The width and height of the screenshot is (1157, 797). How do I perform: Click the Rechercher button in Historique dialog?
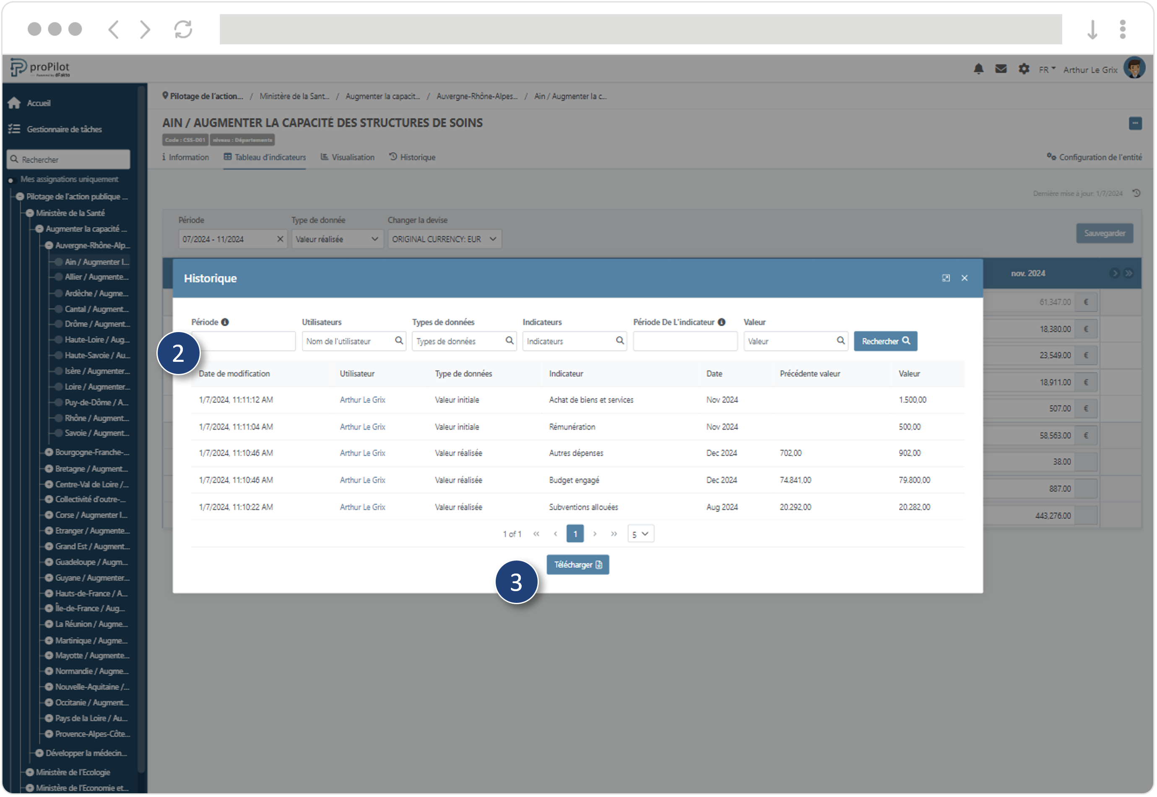point(885,341)
